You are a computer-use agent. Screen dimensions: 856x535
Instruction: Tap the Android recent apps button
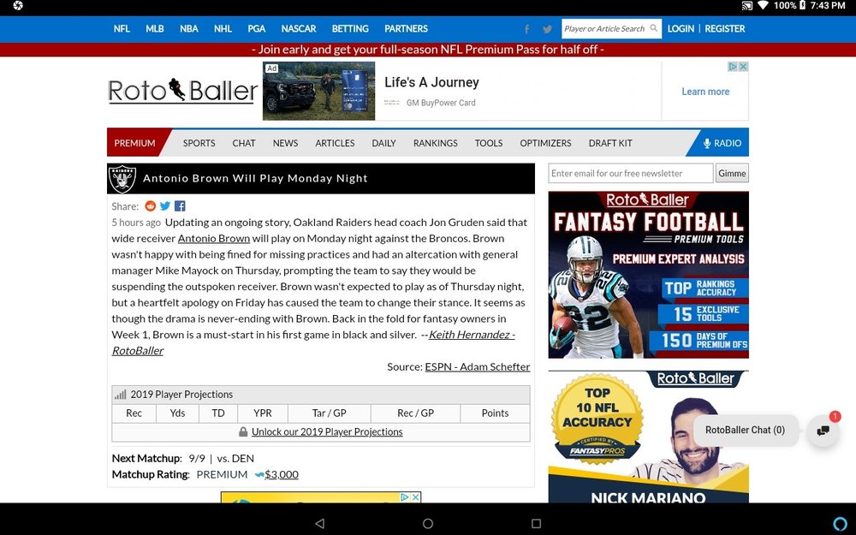tap(536, 524)
